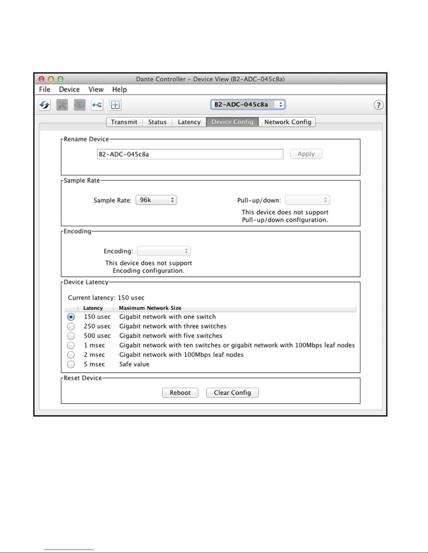Click the "Current latency: 150 usec" text
This screenshot has height=553, width=428.
106,298
